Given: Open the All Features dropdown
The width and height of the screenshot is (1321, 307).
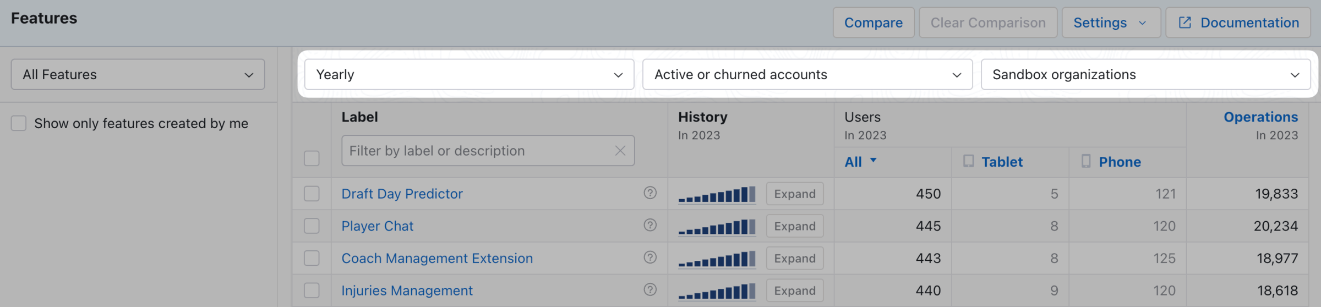Looking at the screenshot, I should (138, 74).
